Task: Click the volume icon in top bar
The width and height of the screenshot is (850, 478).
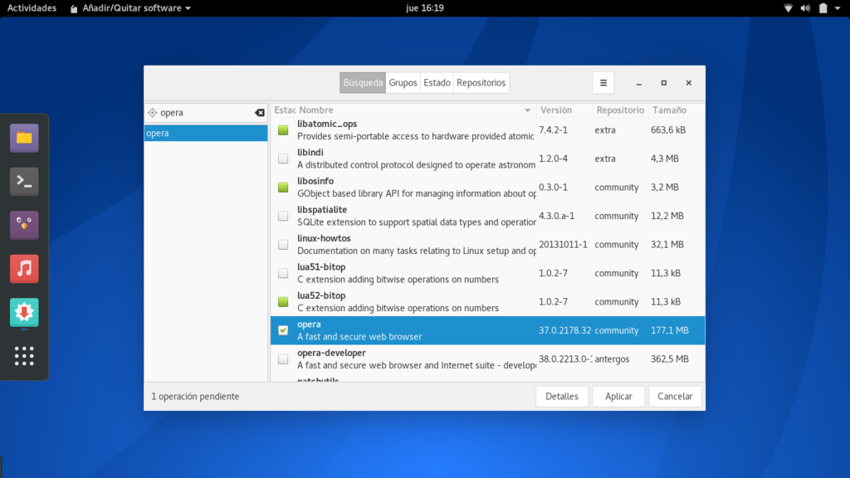Action: (x=805, y=8)
